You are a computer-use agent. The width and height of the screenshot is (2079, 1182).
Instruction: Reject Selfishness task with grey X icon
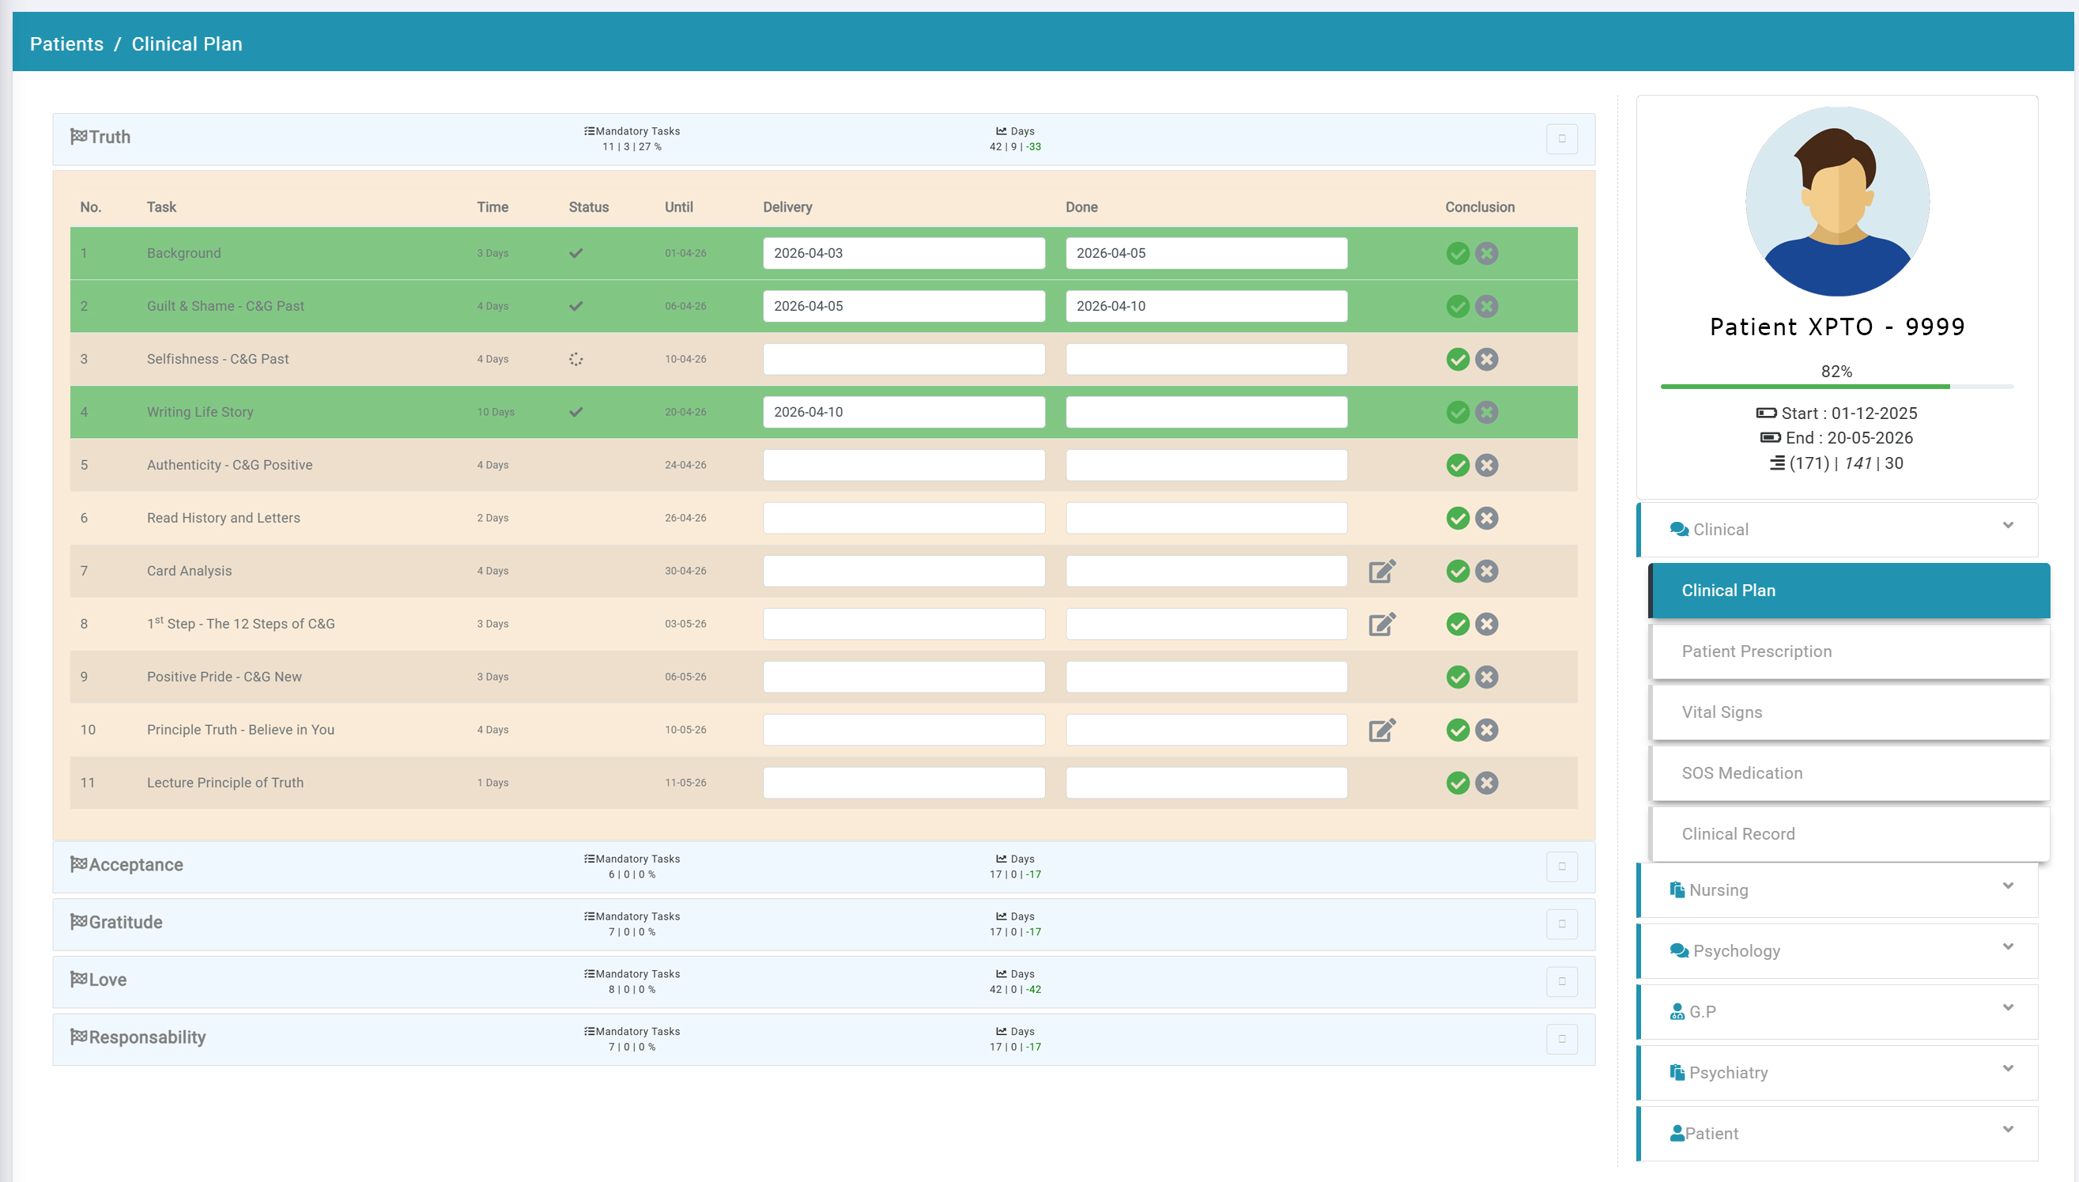[x=1486, y=359]
